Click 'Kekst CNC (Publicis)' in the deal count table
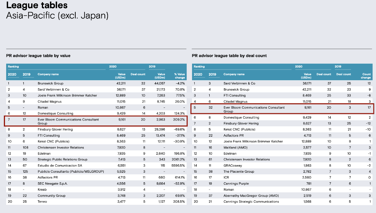376x213 pixels. pyautogui.click(x=239, y=129)
